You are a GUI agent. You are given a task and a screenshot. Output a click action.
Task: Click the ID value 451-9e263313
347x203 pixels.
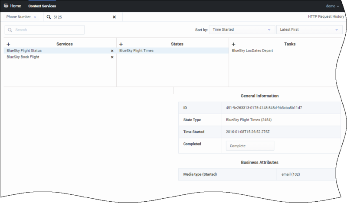tap(264, 108)
